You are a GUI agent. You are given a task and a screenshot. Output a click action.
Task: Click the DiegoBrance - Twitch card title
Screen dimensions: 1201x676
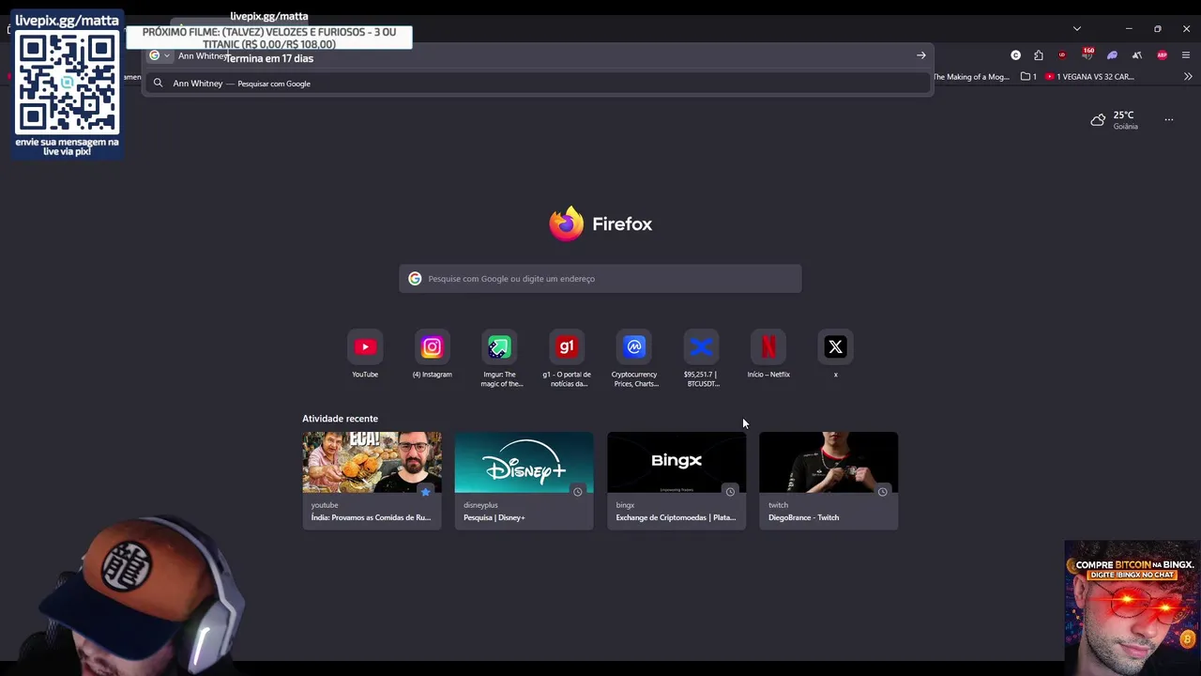click(x=803, y=517)
